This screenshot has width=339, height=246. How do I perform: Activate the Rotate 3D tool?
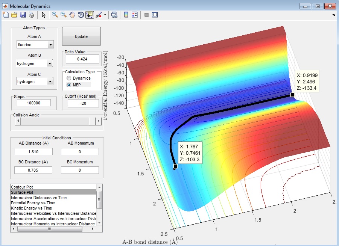click(81, 15)
